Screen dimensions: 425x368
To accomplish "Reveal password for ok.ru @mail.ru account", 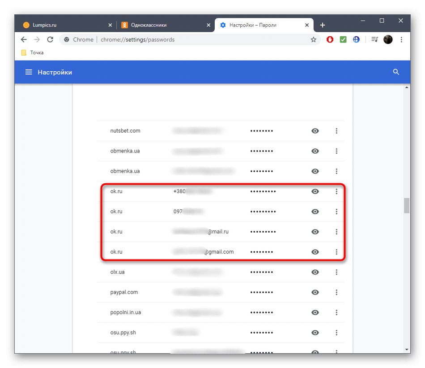I will 315,232.
